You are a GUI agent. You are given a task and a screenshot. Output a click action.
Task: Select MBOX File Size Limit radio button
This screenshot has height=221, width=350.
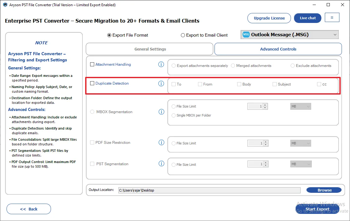pos(173,106)
